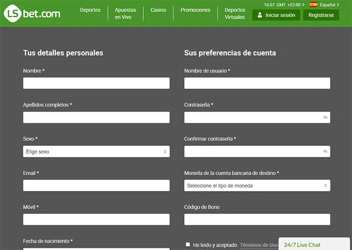Viewport: 352px width, 250px height.
Task: Click the LSbet.com logo
Action: [x=32, y=14]
